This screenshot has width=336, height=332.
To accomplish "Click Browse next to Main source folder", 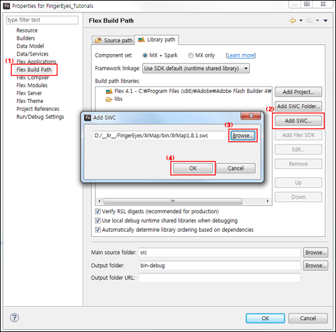I will coord(316,253).
